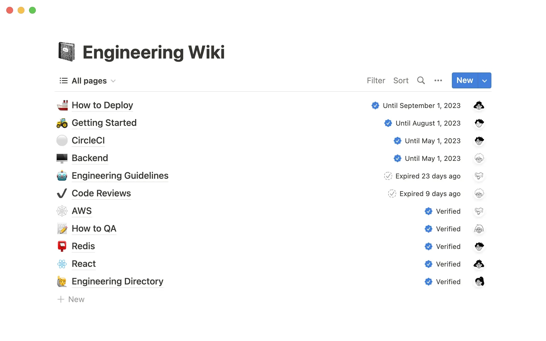Viewport: 546px width, 341px height.
Task: Open the New button dropdown arrow
Action: pyautogui.click(x=484, y=80)
